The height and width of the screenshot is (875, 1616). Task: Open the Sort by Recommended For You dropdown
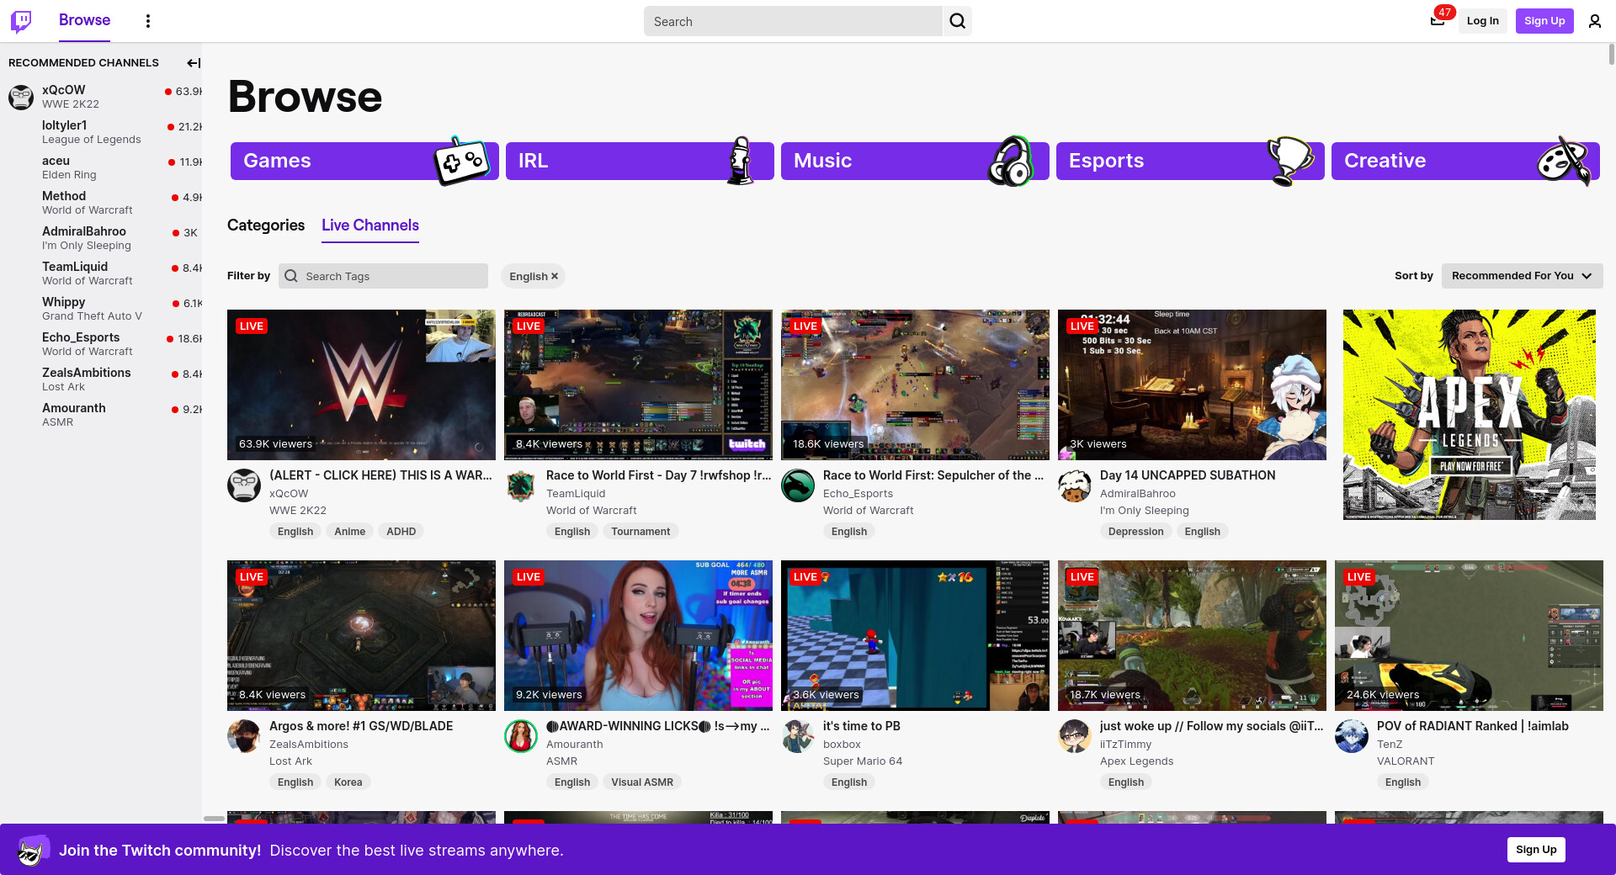pyautogui.click(x=1522, y=276)
